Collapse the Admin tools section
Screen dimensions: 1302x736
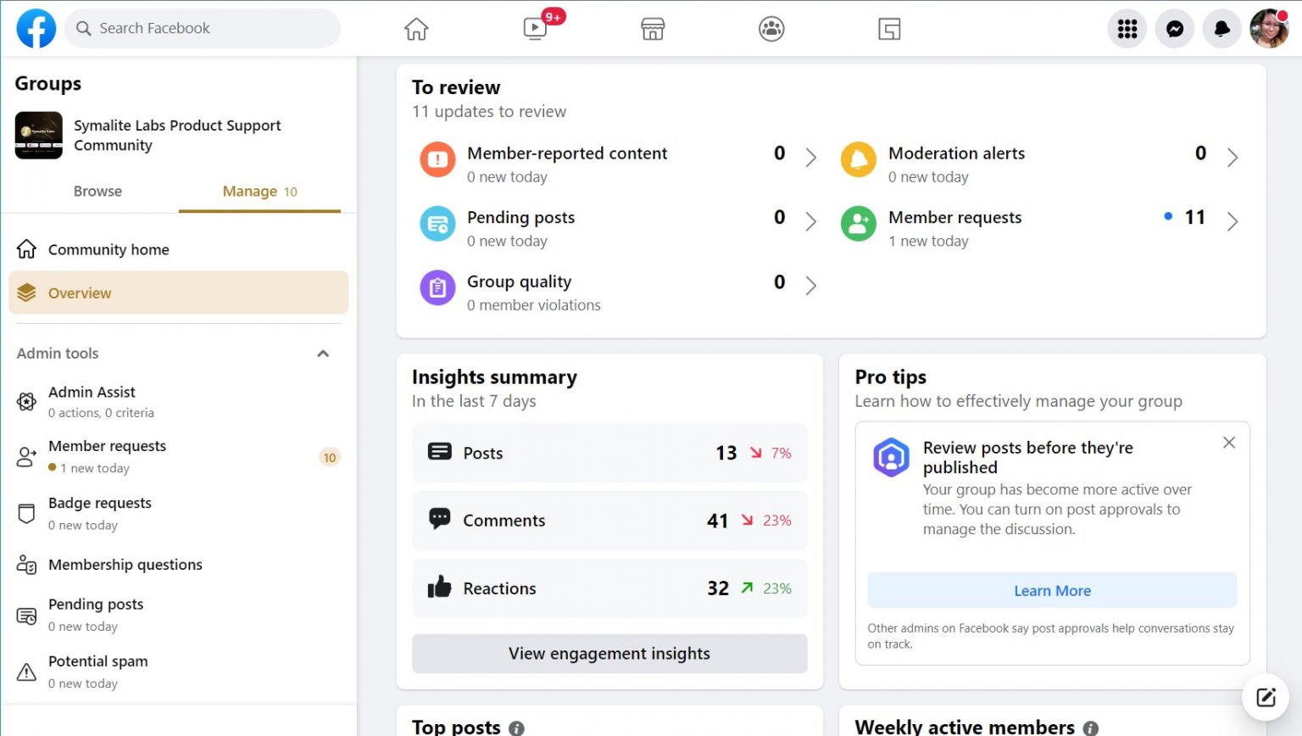coord(323,354)
